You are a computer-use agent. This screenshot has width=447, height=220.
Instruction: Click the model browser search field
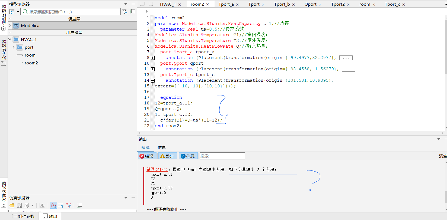pyautogui.click(x=71, y=12)
